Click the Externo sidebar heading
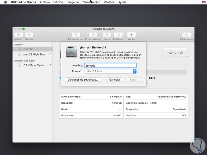Screen dimensions: 207x155 pos(18,45)
